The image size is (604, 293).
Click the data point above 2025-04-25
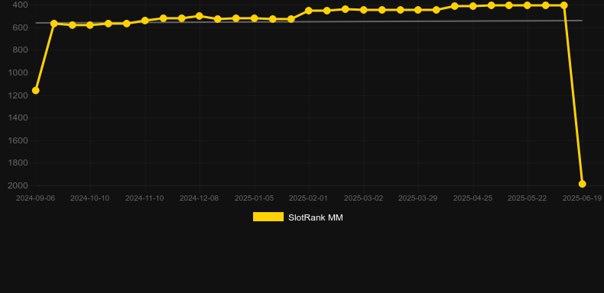click(473, 6)
